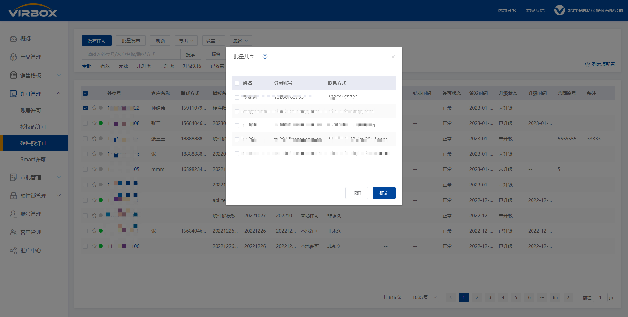Viewport: 628px width, 317px height.
Task: Open the 导出 dropdown
Action: pyautogui.click(x=186, y=41)
